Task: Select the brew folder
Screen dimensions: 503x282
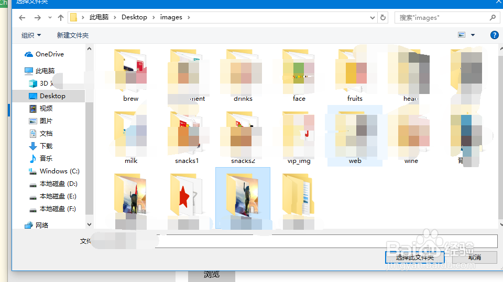Action: (130, 76)
